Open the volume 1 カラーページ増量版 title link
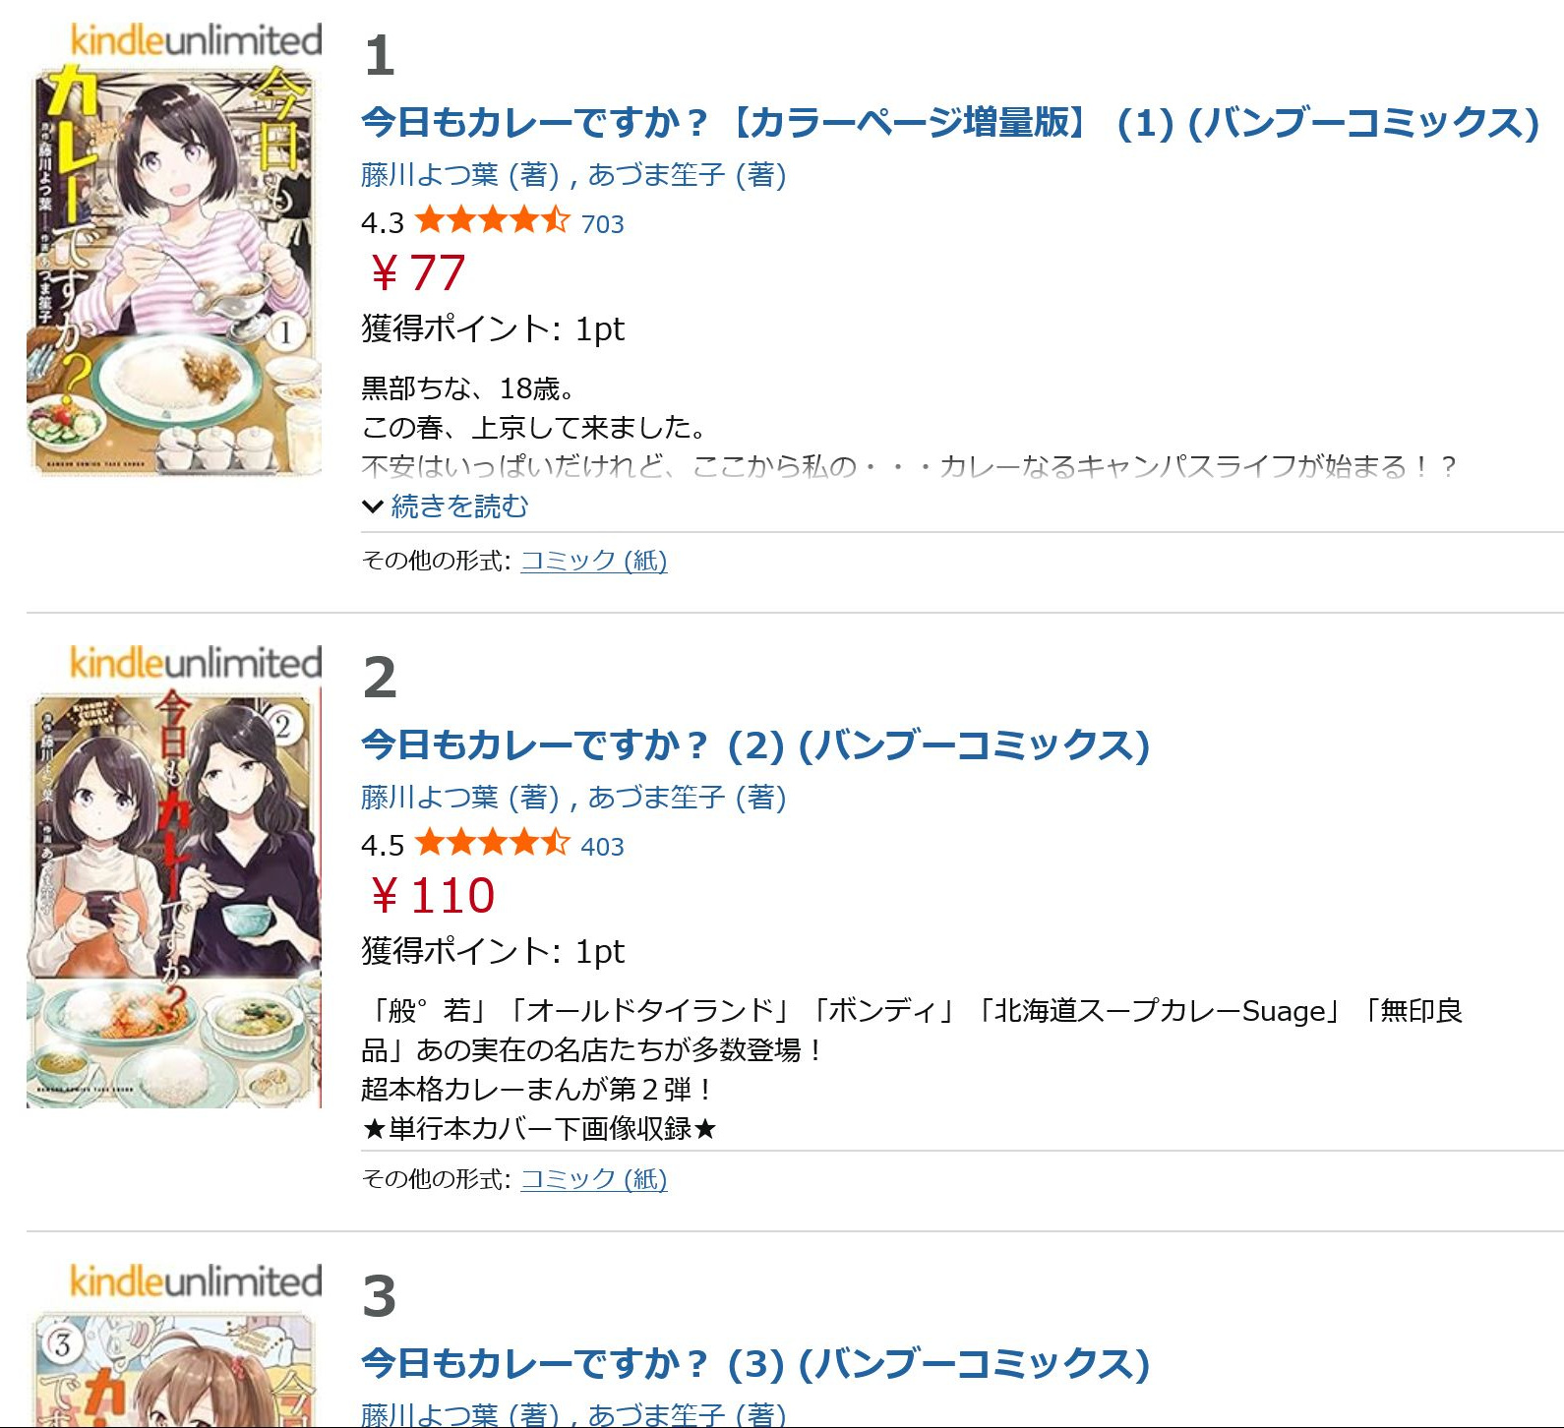Image resolution: width=1564 pixels, height=1428 pixels. [x=950, y=123]
